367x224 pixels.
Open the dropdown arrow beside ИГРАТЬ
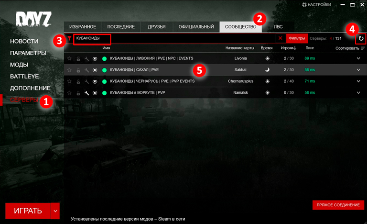[x=55, y=211]
